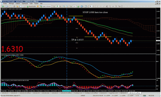The image size is (161, 97).
Task: Toggle the Expert Advisors button
Action: pos(46,6)
